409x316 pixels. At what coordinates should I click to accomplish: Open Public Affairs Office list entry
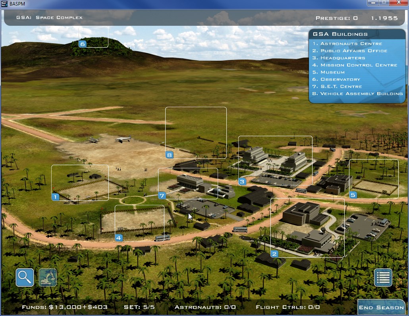[x=350, y=50]
